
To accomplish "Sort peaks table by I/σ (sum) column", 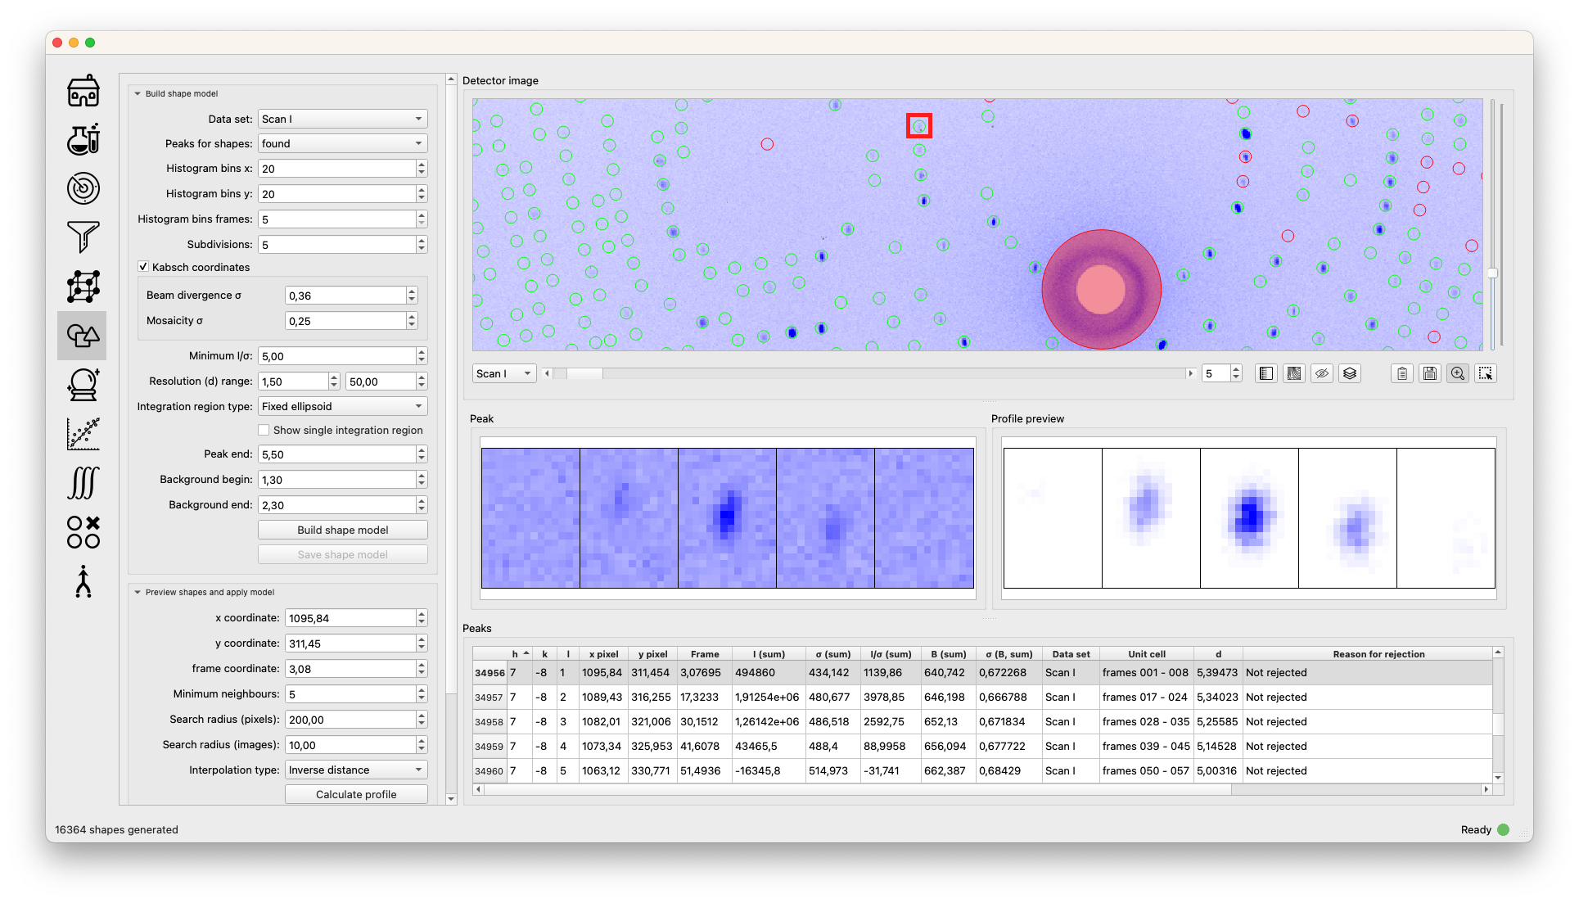I will coord(890,654).
